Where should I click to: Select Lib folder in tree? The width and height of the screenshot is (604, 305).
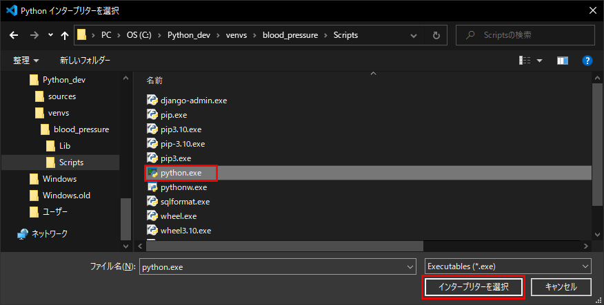pos(64,146)
